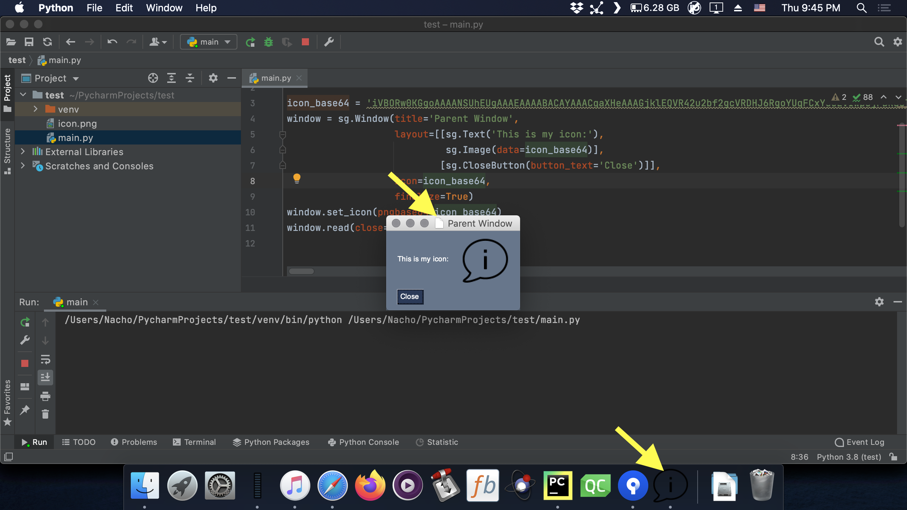The width and height of the screenshot is (907, 510).
Task: Open the Help menu
Action: tap(206, 7)
